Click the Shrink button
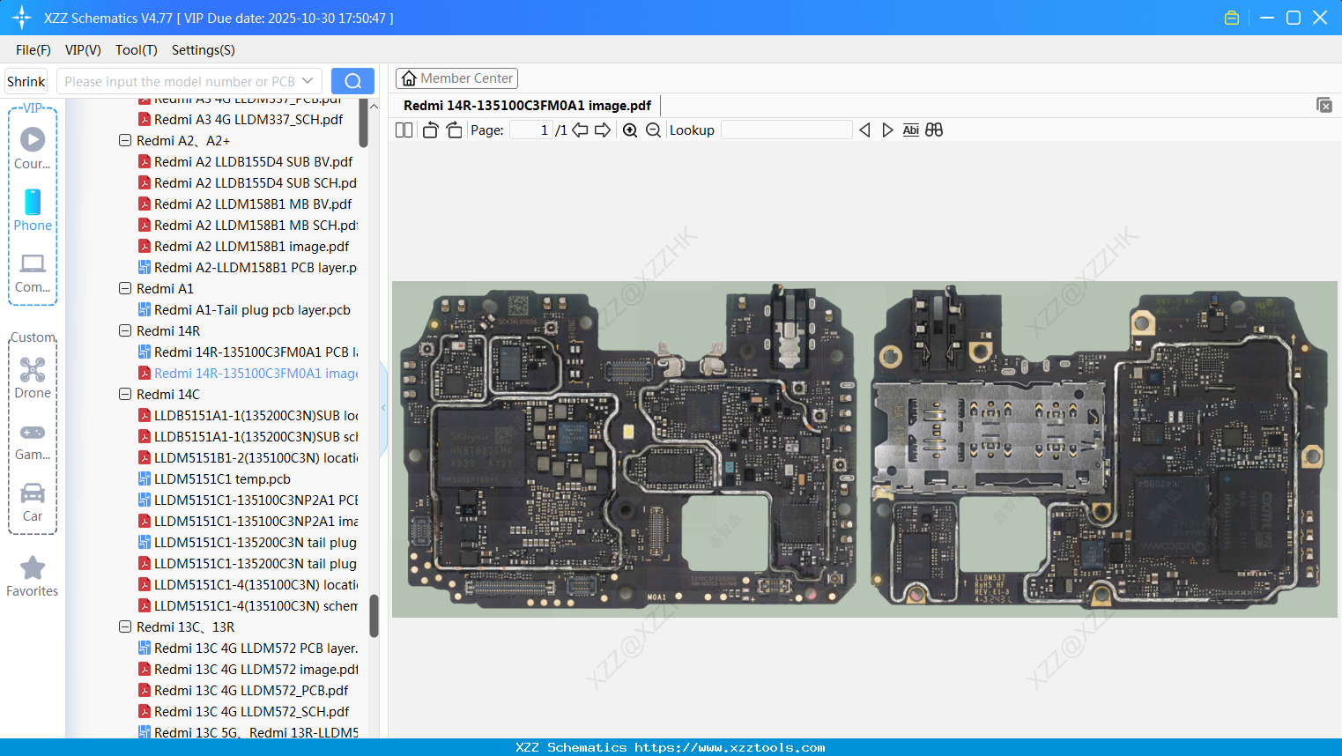Viewport: 1342px width, 756px height. (26, 80)
